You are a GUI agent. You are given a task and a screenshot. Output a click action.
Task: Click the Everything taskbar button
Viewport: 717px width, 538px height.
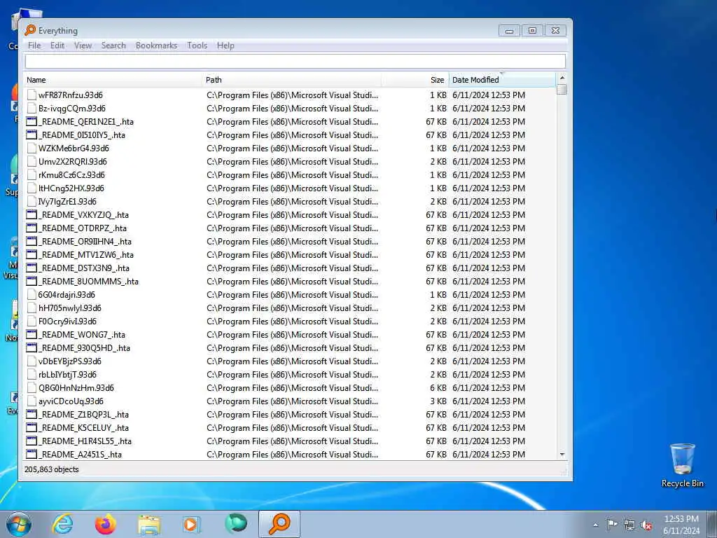click(279, 524)
